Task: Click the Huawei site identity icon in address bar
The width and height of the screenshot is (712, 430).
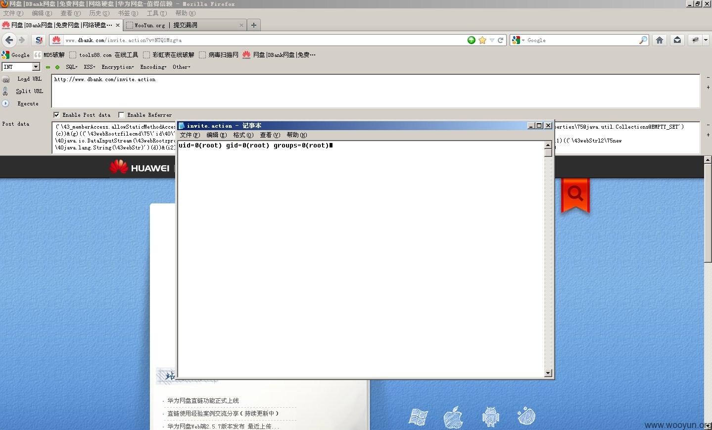Action: 56,40
